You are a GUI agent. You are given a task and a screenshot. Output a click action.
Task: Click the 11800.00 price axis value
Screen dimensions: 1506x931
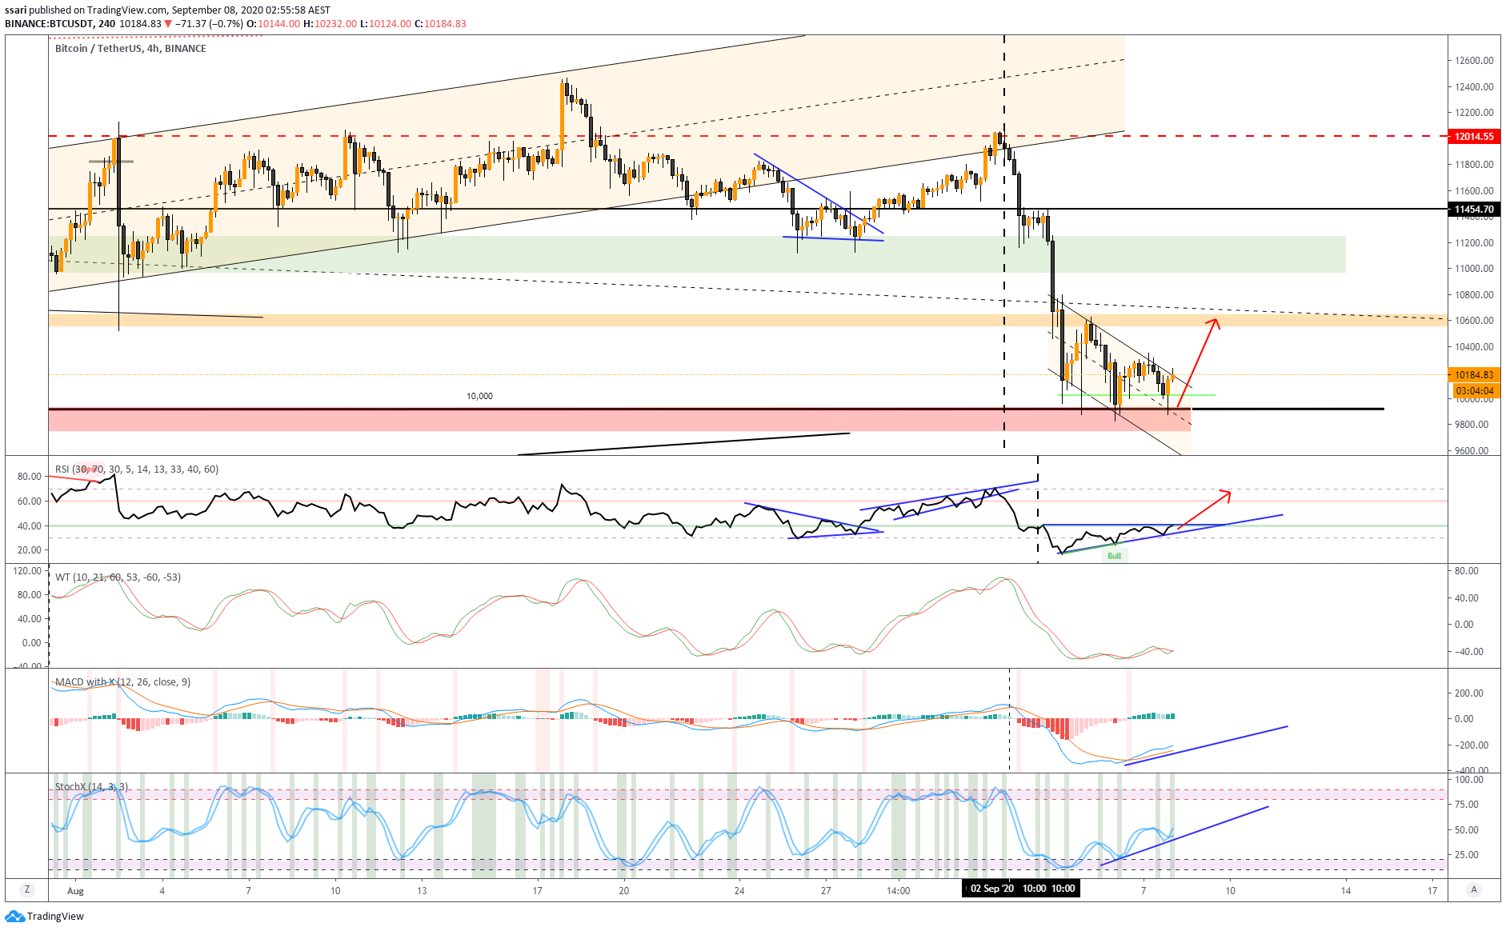[x=1474, y=165]
